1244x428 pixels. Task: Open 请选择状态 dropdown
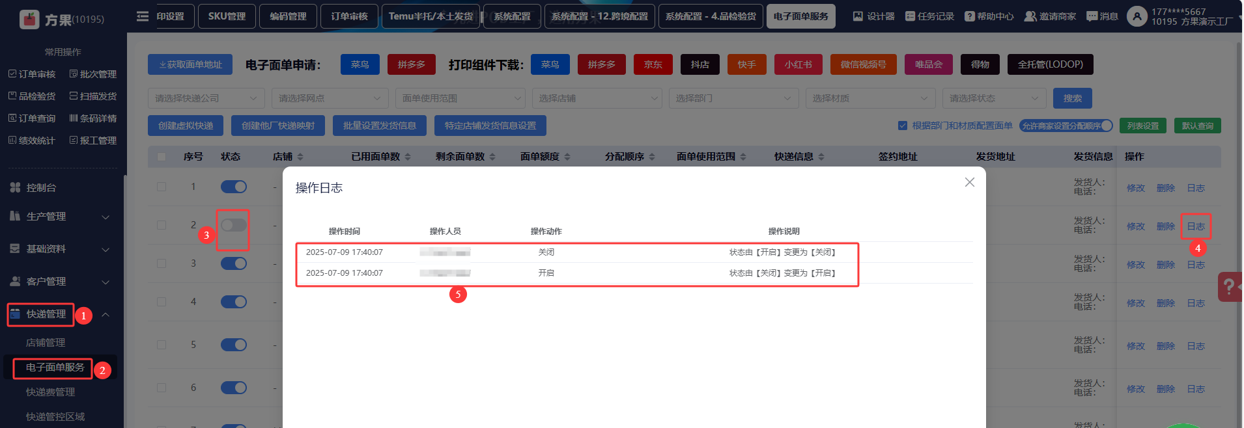[995, 98]
